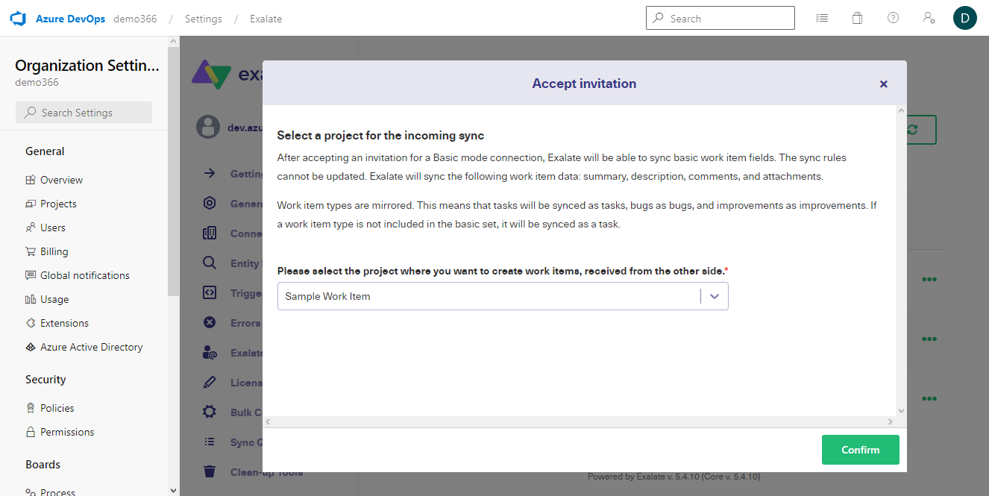Viewport: 989px width, 496px height.
Task: Click the Exalate Triggers code icon
Action: [x=210, y=292]
